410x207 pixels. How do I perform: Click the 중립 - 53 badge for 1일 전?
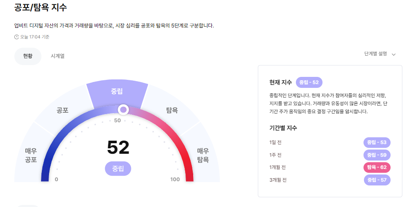click(x=377, y=142)
